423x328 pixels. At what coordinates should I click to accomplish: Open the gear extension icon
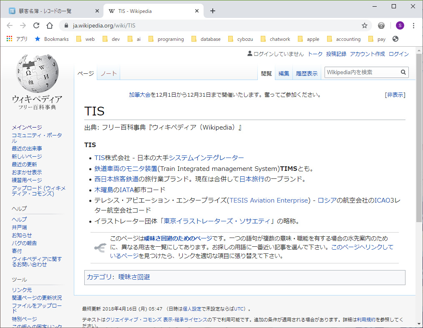381,25
